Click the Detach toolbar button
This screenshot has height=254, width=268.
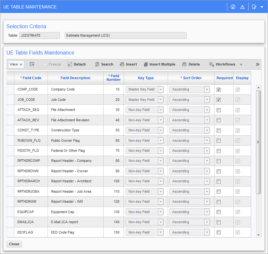click(77, 65)
